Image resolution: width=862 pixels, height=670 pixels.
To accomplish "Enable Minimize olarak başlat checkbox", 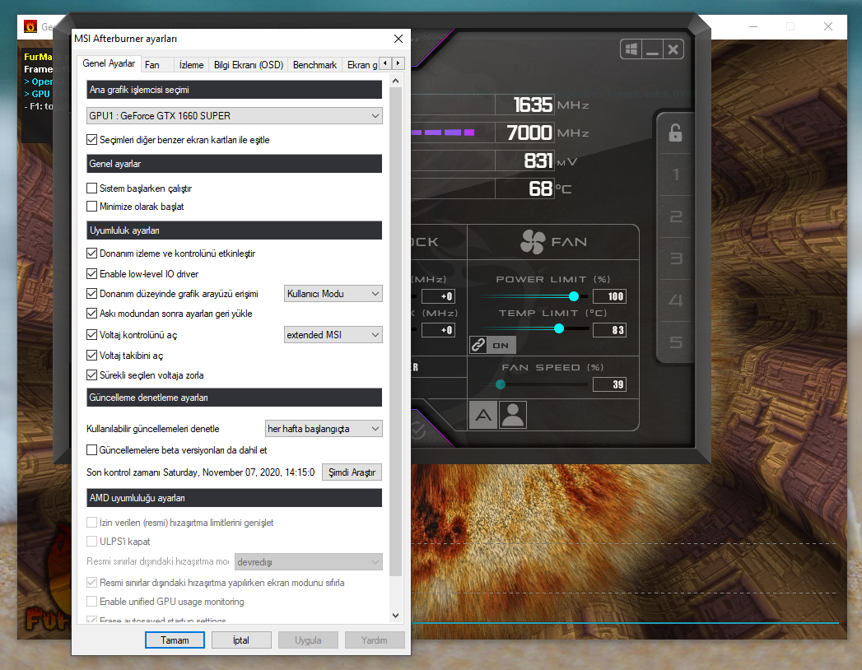I will pyautogui.click(x=92, y=206).
